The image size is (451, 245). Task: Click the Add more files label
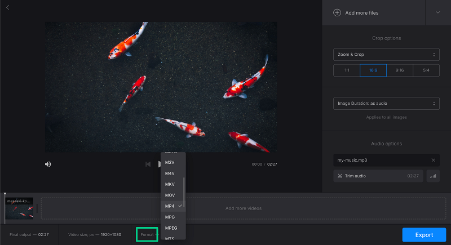[362, 13]
